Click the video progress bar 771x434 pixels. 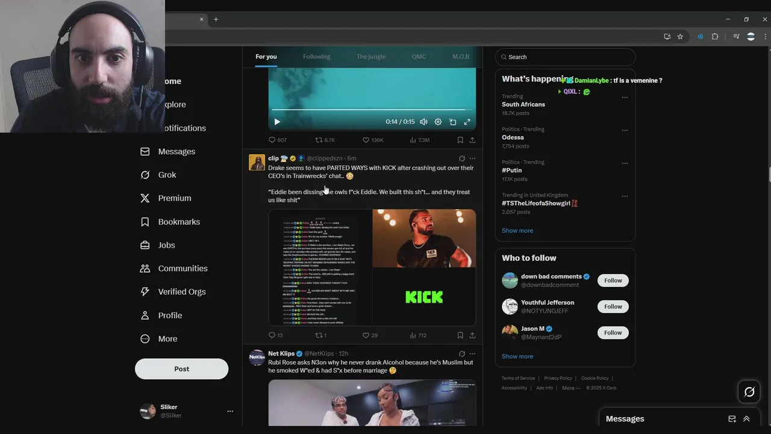[368, 110]
